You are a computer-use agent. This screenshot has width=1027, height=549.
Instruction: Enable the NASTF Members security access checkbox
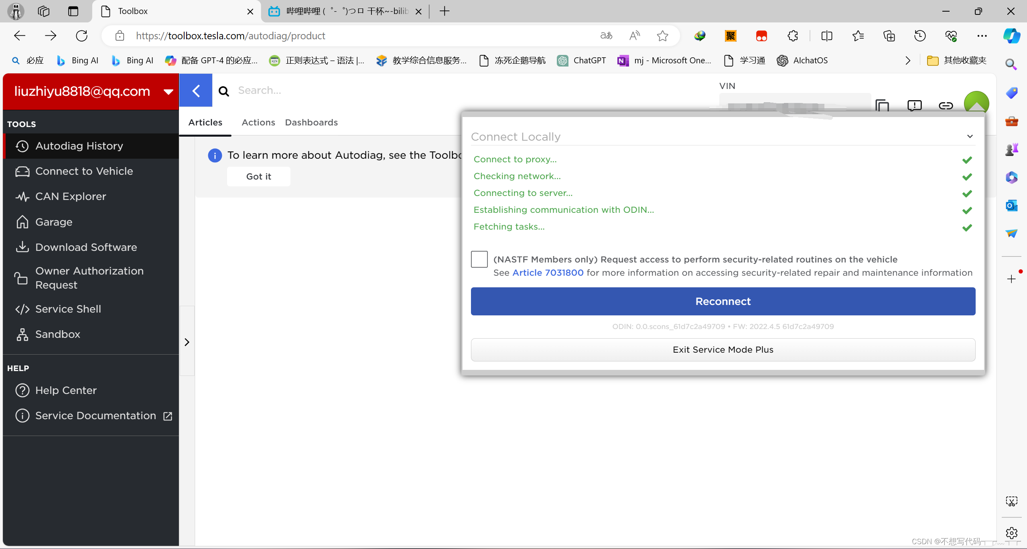coord(479,259)
